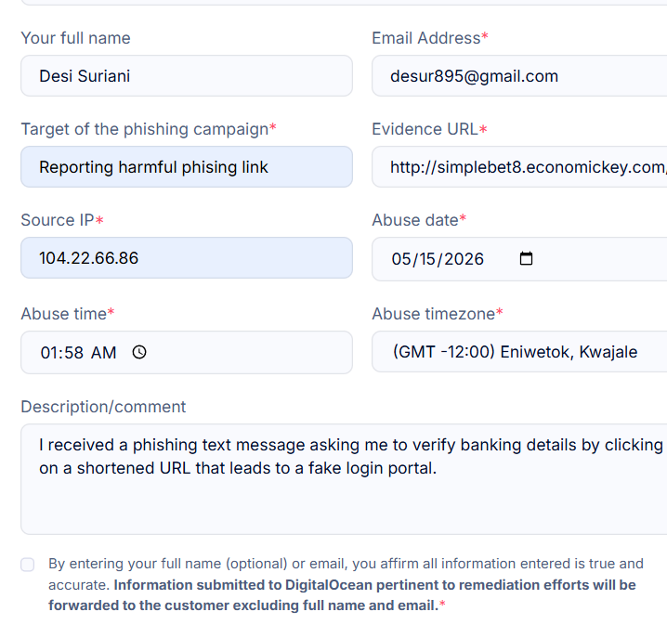Open the calendar picker icon in Abuse date
The image size is (667, 625).
tap(526, 258)
